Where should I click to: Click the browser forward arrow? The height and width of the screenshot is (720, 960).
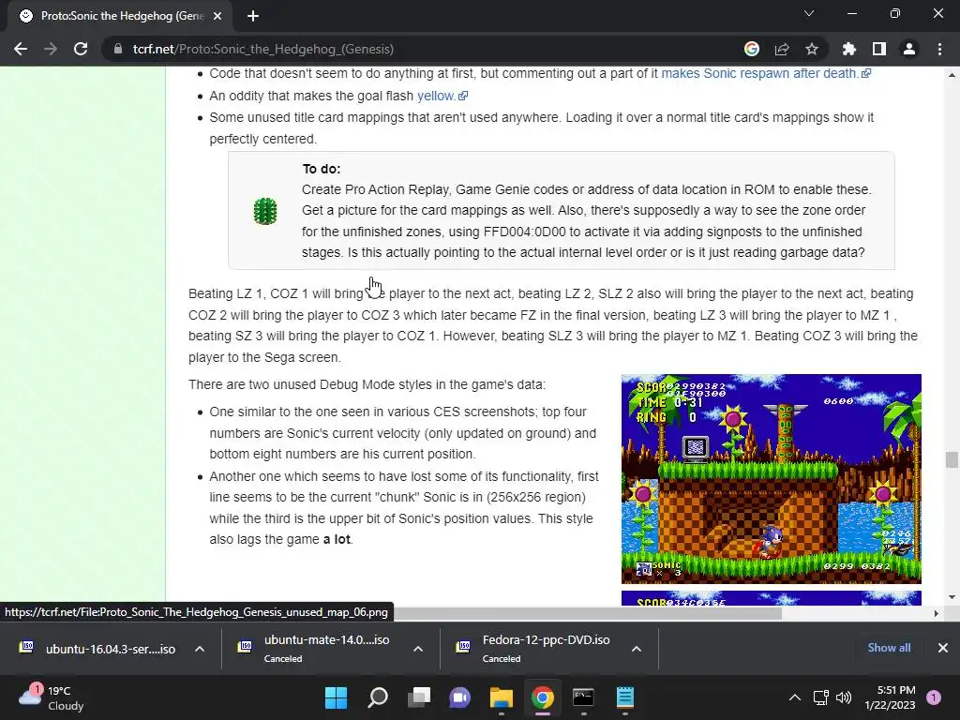(51, 49)
